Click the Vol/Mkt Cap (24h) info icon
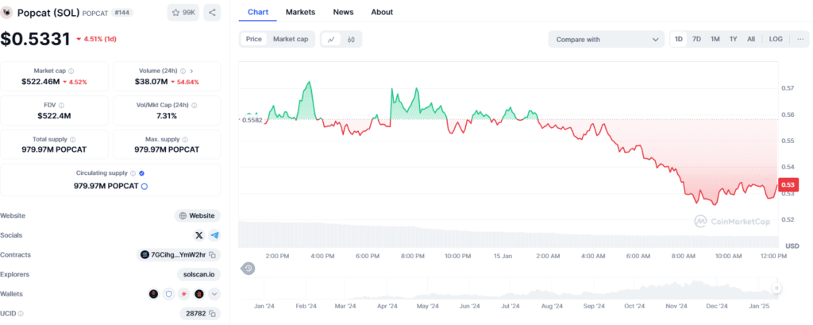 (x=195, y=105)
